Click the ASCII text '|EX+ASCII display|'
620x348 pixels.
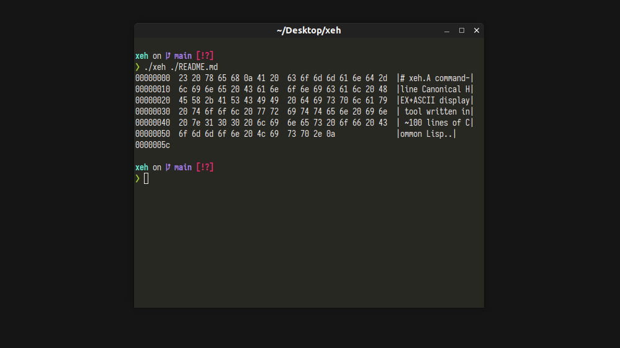[x=435, y=100]
